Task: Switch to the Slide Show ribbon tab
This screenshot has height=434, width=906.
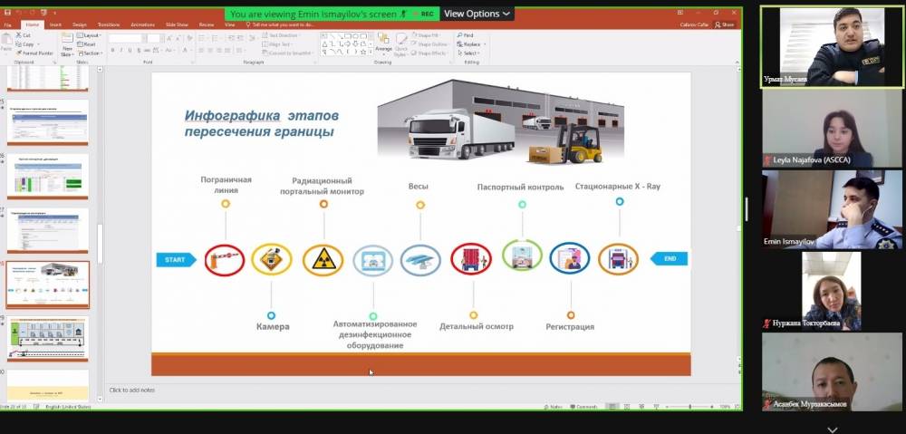Action: [x=177, y=24]
